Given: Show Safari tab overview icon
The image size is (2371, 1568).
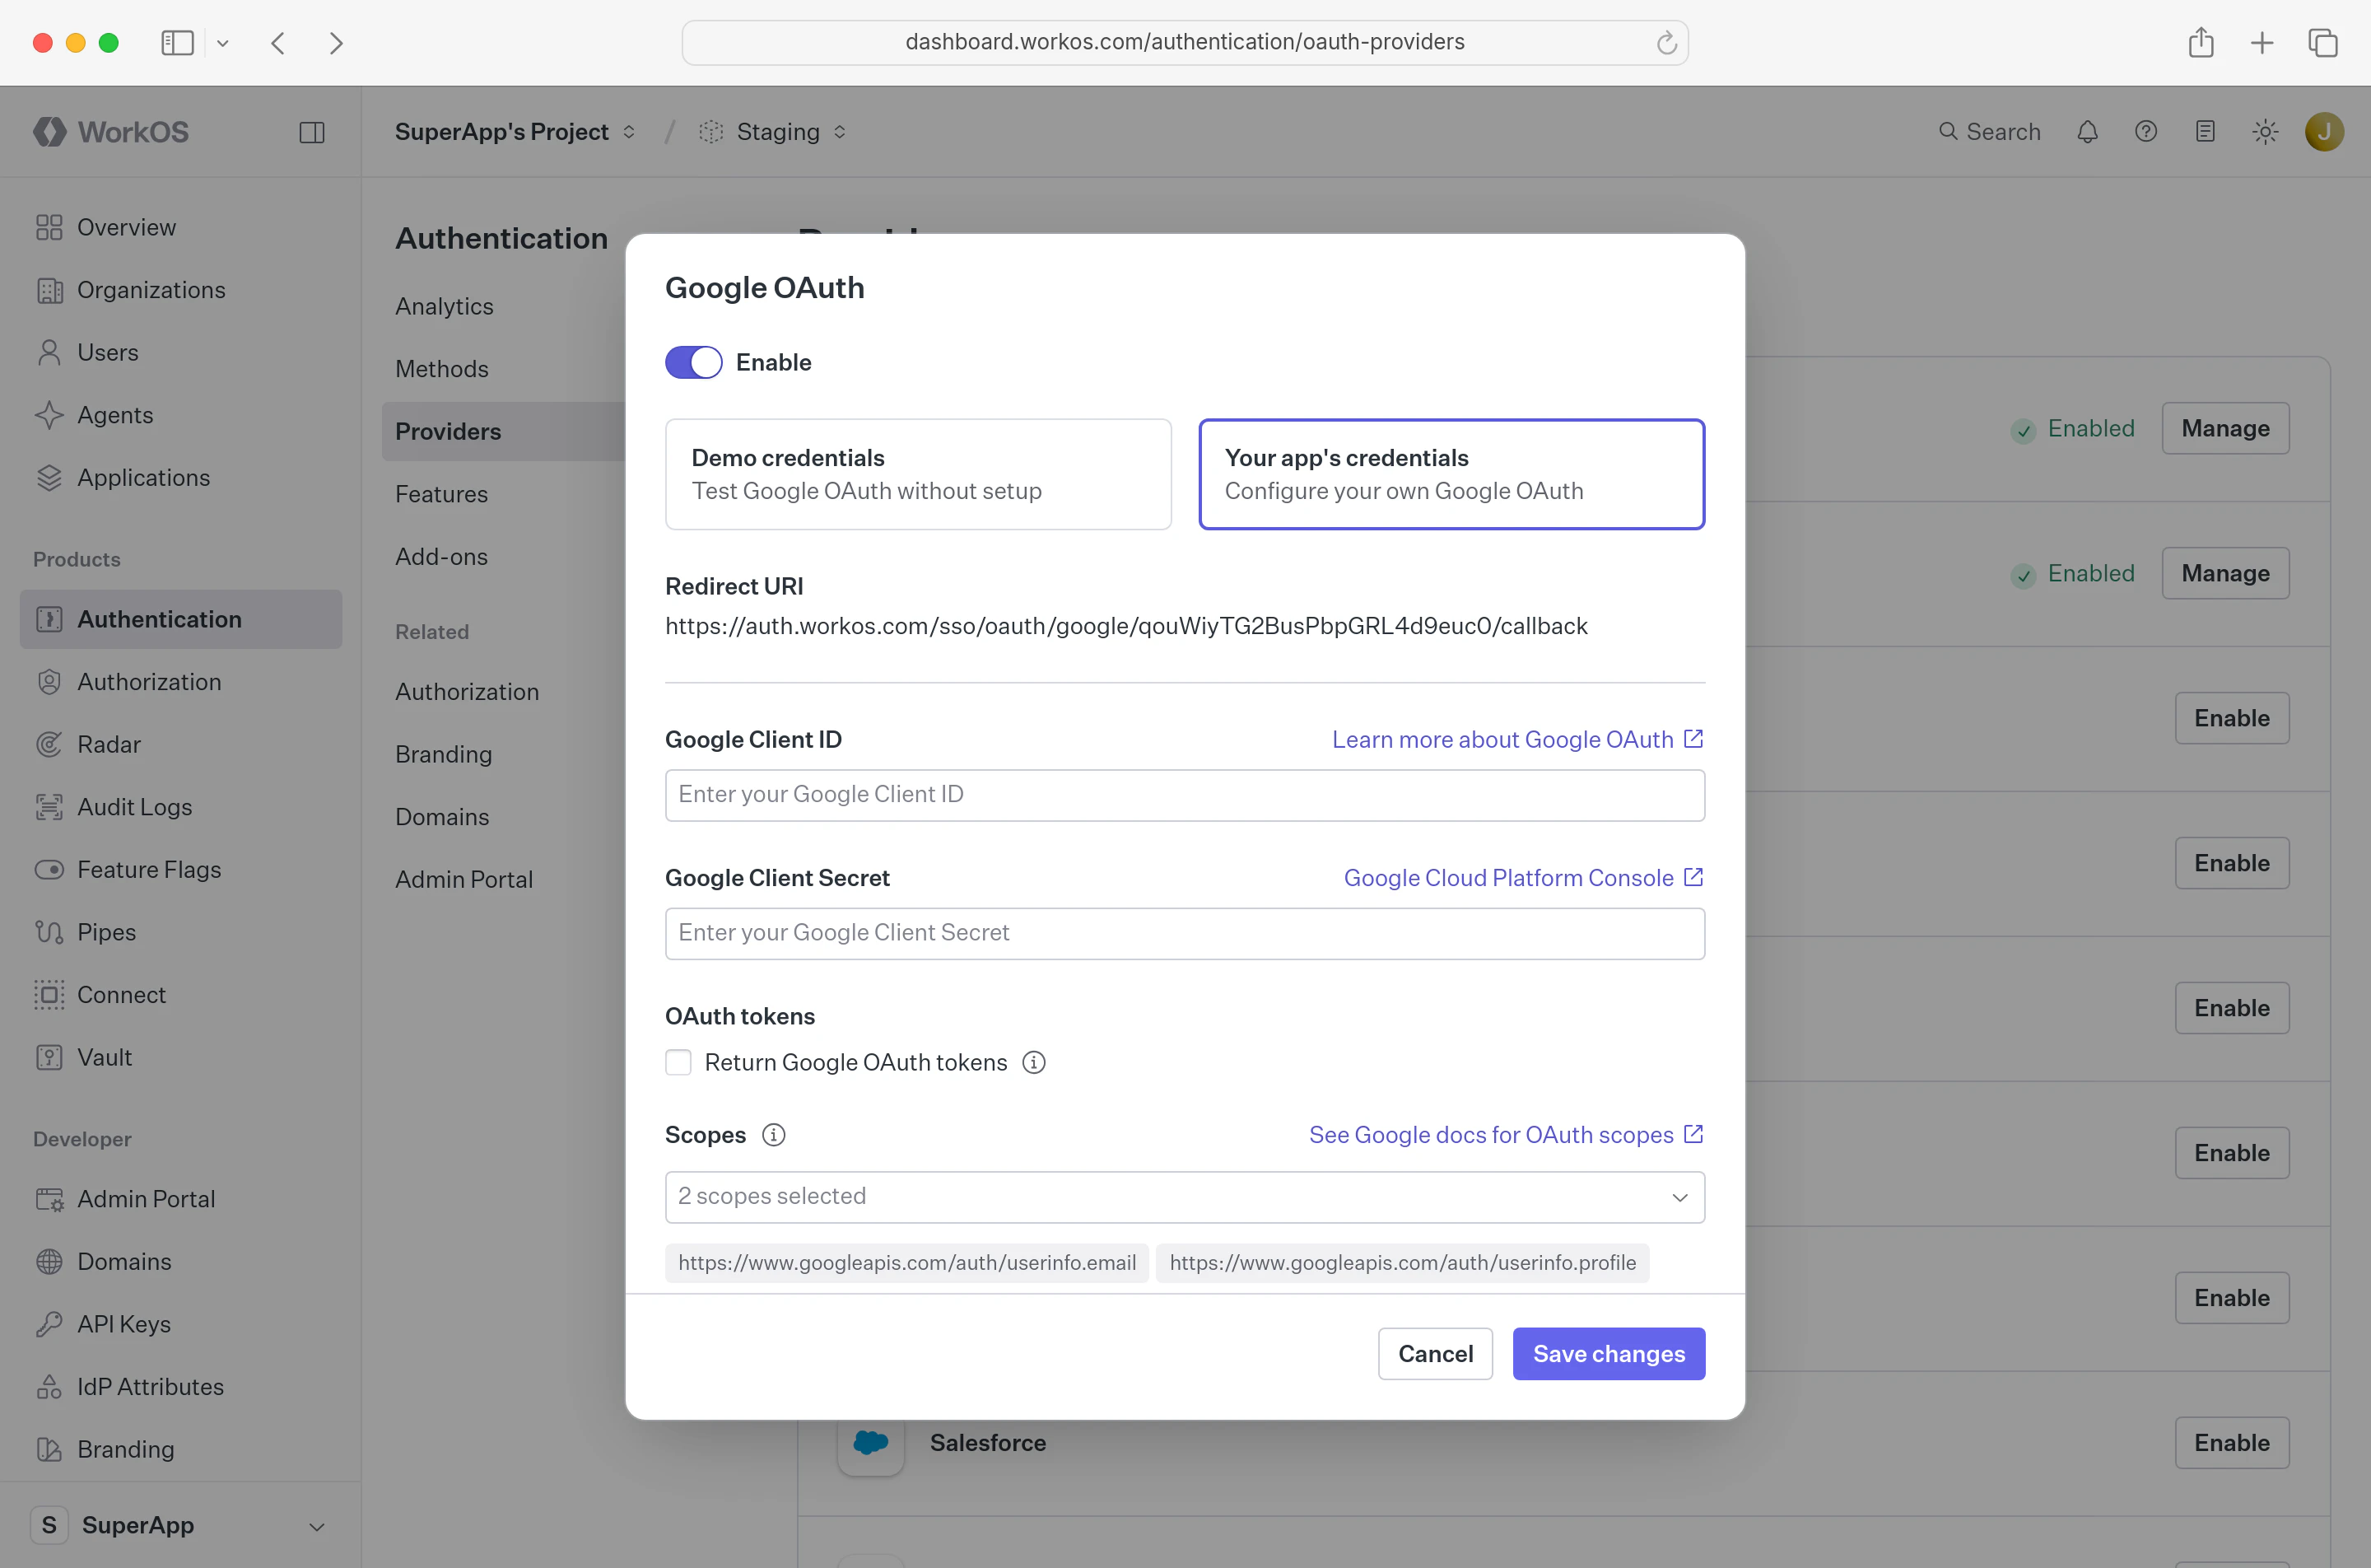Looking at the screenshot, I should point(2323,42).
